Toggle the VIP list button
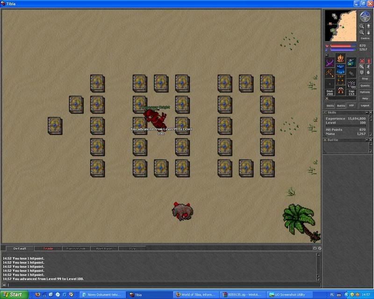Viewport: 374px width, 299px height. [352, 106]
